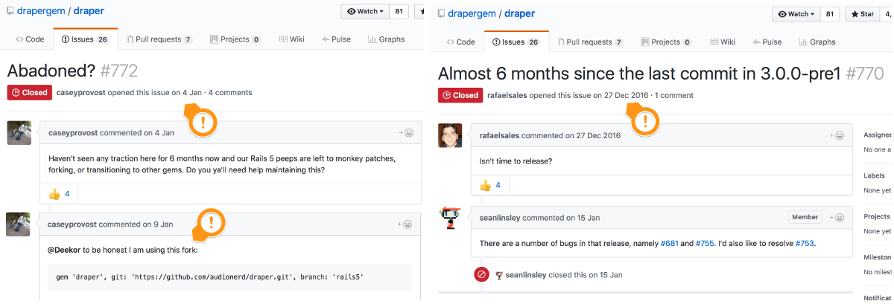The height and width of the screenshot is (307, 894).
Task: Open the Graphs tab in the left page
Action: (x=387, y=39)
